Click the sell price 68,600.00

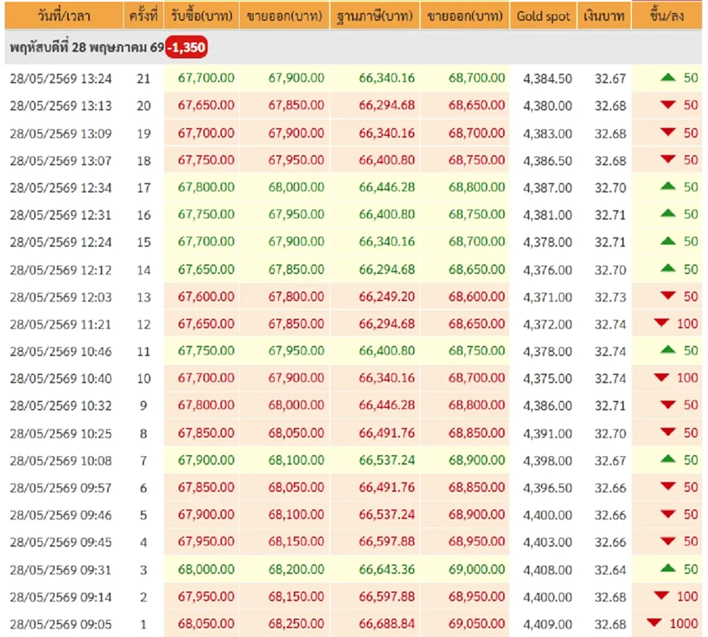pos(477,296)
